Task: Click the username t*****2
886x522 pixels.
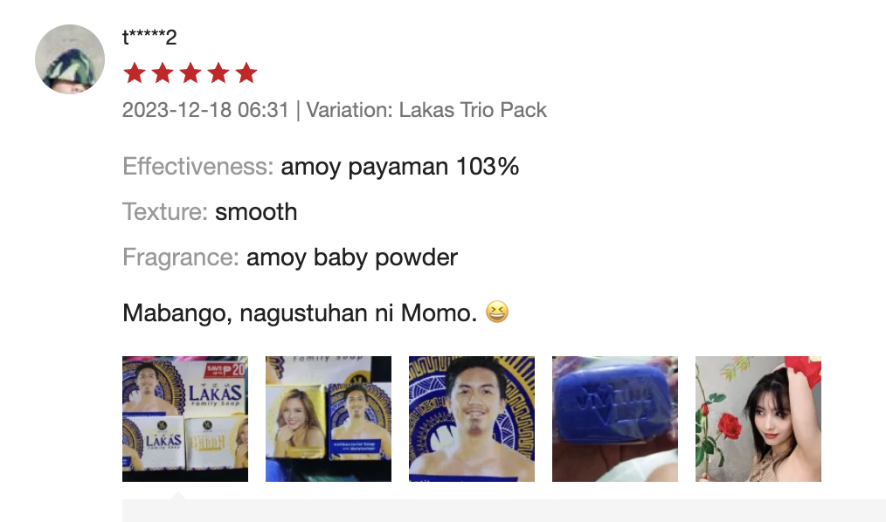Action: click(149, 38)
